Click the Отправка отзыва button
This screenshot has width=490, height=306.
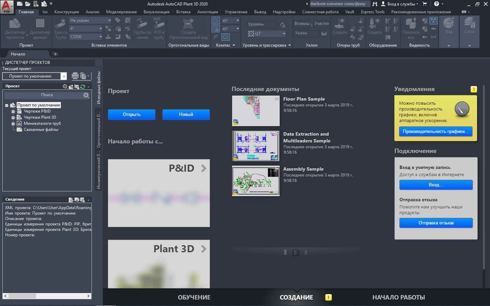436,223
